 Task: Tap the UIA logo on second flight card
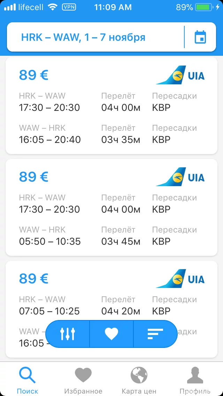click(180, 177)
